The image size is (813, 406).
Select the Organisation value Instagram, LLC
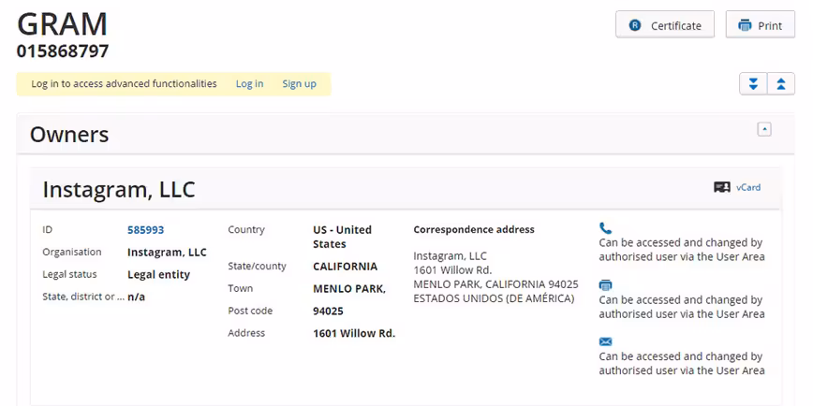[167, 253]
